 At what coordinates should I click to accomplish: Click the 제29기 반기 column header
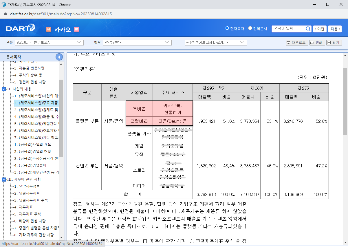[214, 88]
